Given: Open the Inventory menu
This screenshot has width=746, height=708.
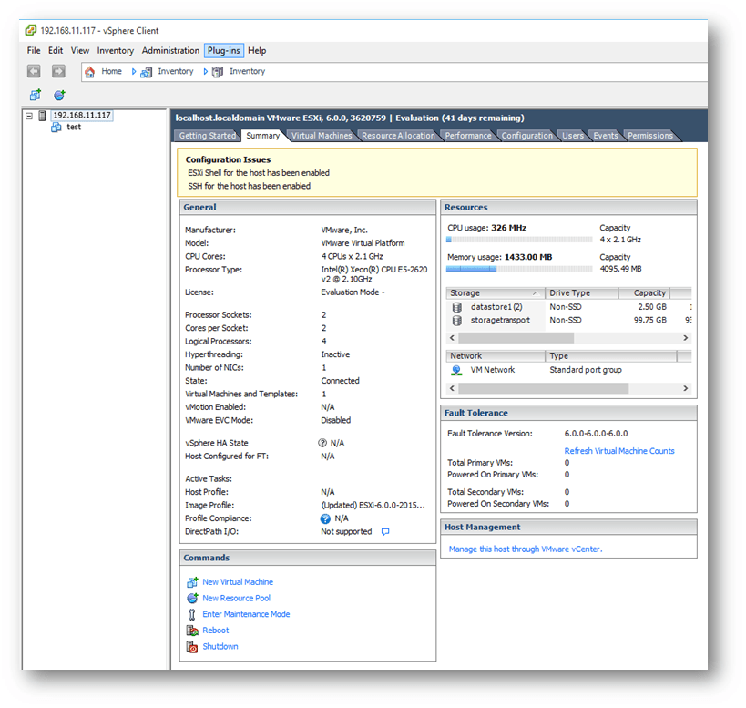Looking at the screenshot, I should [115, 50].
